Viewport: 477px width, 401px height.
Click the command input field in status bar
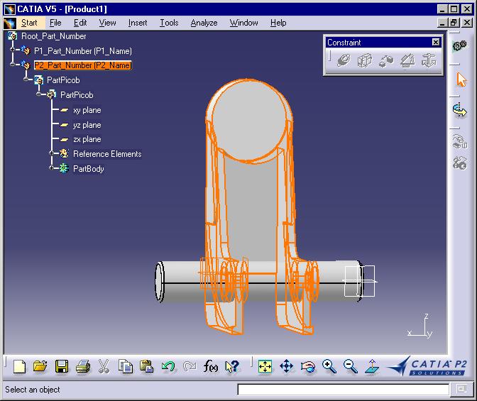343,390
